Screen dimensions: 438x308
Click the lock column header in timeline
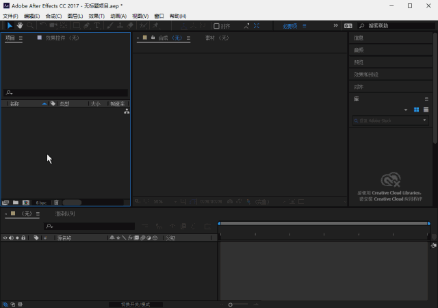click(x=24, y=238)
